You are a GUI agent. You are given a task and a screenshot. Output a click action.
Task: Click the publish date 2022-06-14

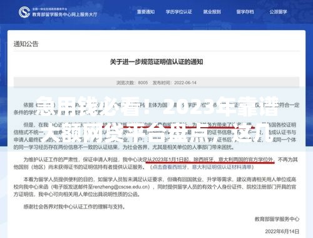(185, 83)
